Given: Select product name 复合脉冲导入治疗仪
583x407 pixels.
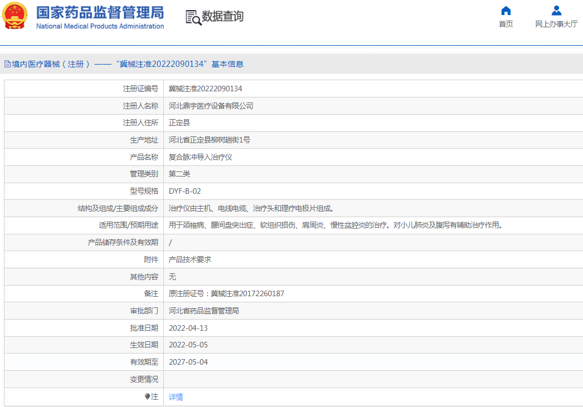Looking at the screenshot, I should (x=201, y=157).
